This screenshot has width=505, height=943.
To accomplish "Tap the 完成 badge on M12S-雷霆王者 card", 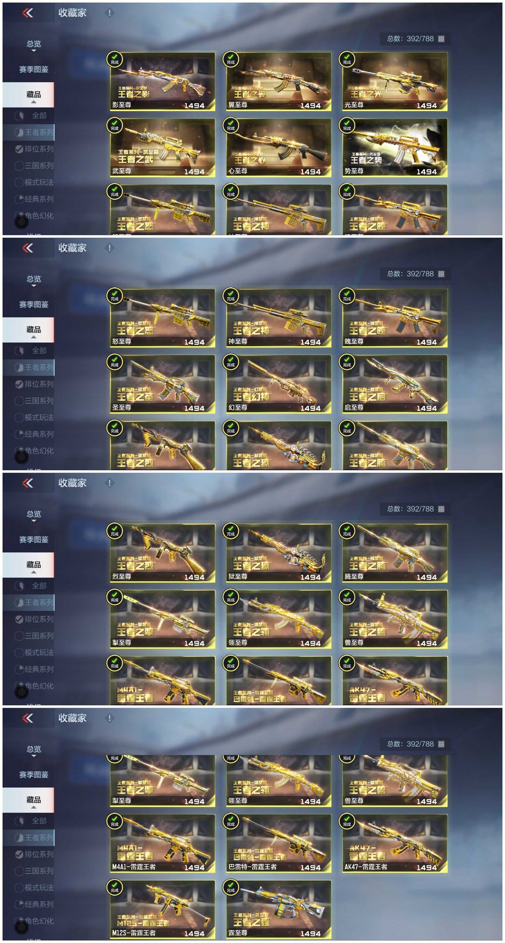I will click(115, 888).
